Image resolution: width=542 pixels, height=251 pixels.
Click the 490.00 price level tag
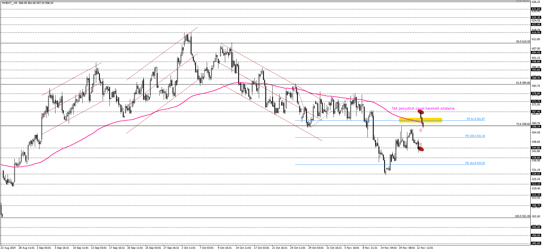click(x=536, y=235)
